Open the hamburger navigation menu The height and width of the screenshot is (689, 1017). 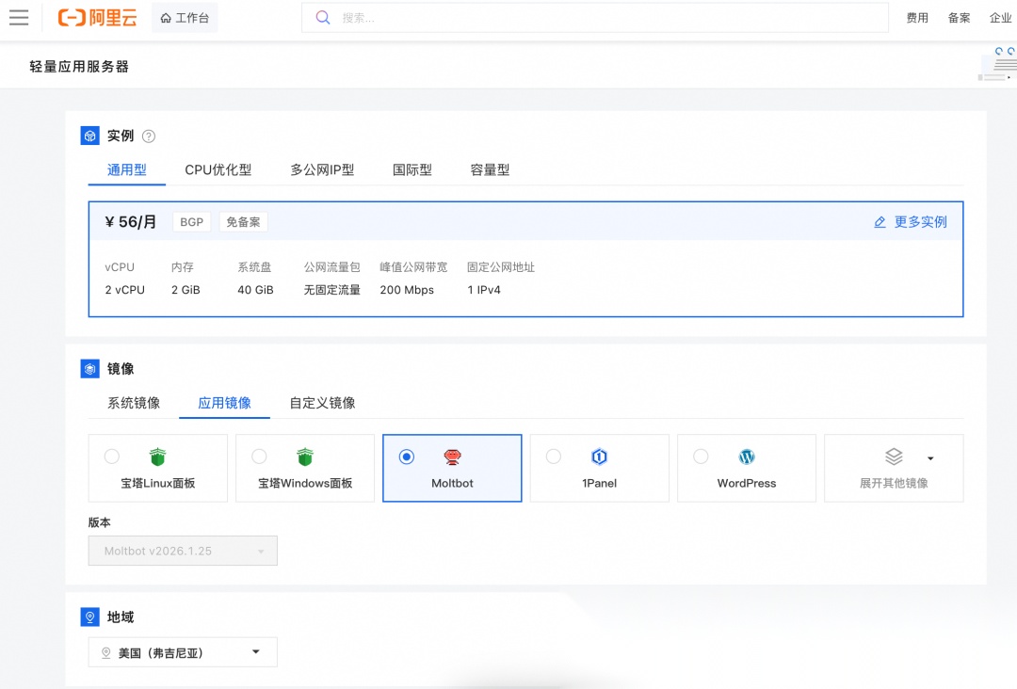[19, 18]
